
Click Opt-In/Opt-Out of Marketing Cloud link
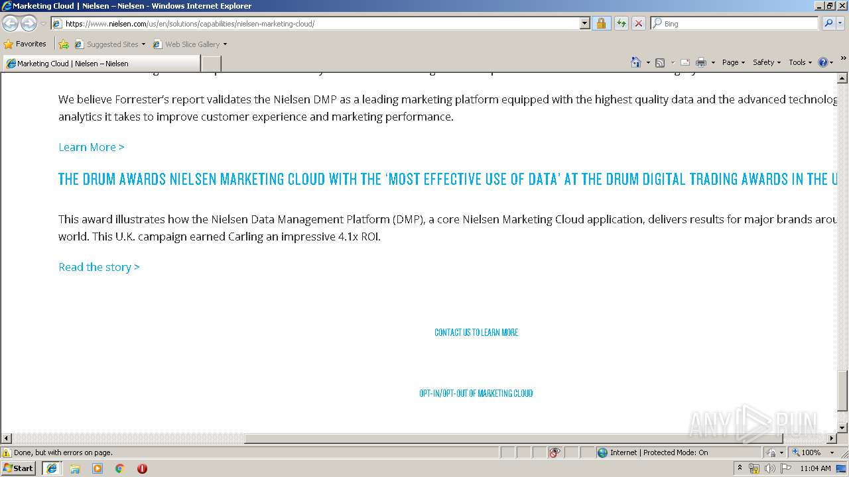(x=476, y=394)
